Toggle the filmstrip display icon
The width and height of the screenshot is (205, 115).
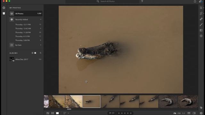(x=189, y=113)
